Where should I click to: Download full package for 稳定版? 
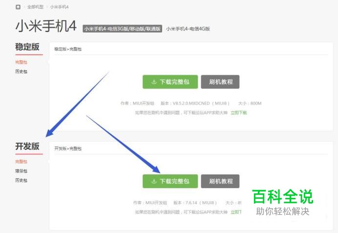[x=170, y=82]
